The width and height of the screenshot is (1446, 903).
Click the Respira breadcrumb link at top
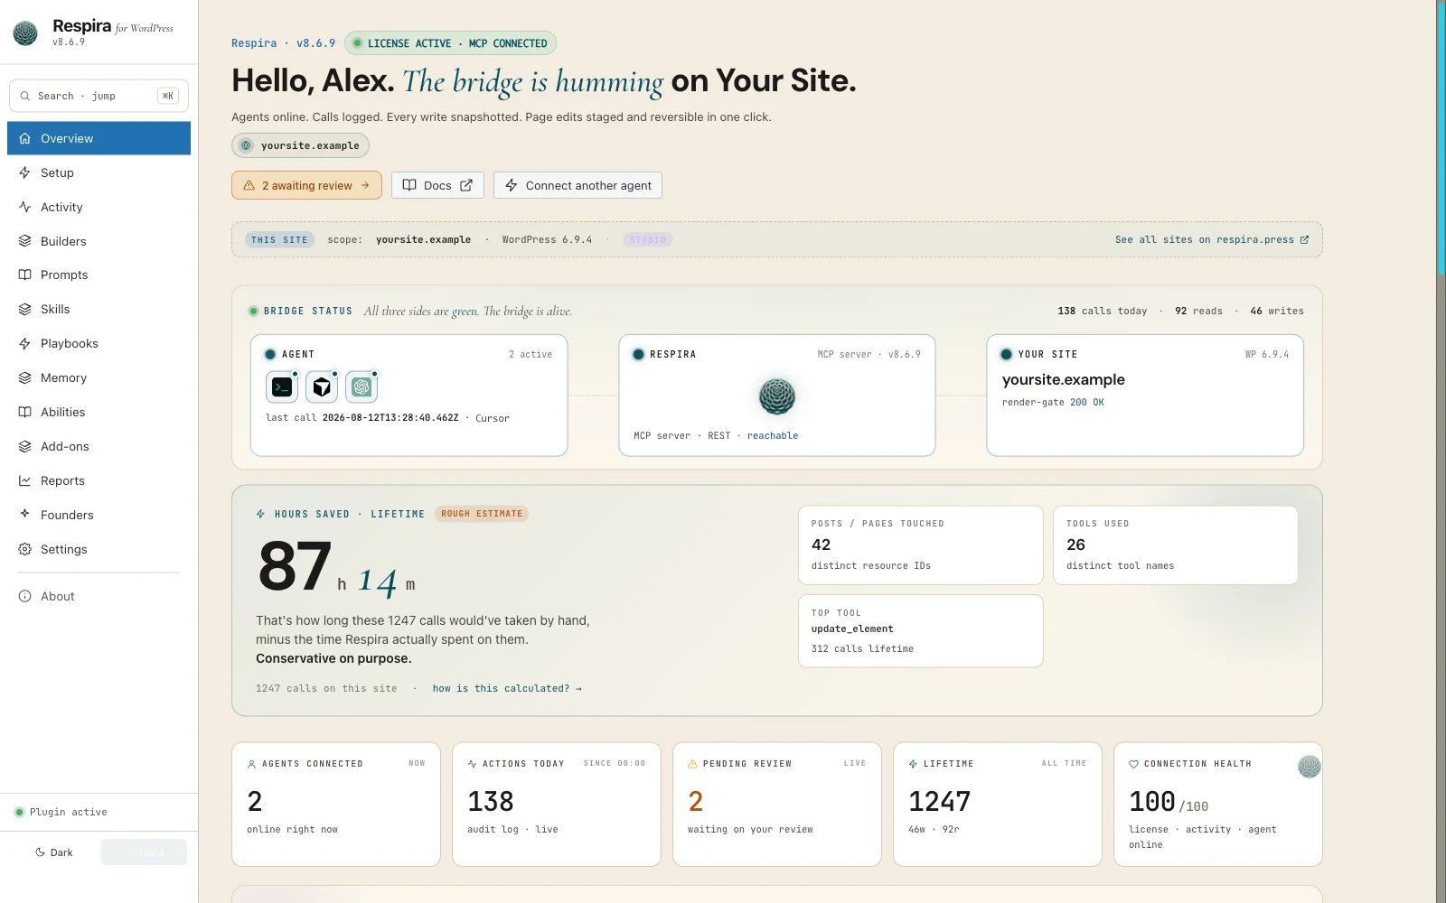(x=254, y=43)
